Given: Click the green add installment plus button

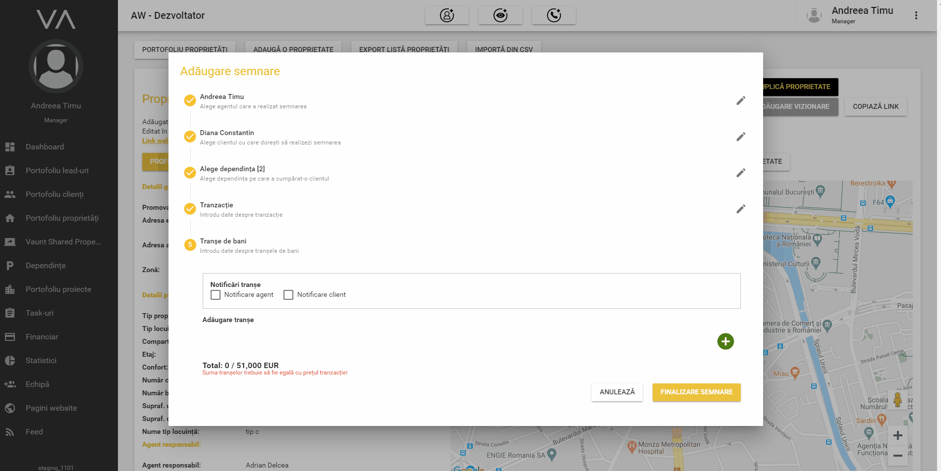Looking at the screenshot, I should (x=725, y=341).
